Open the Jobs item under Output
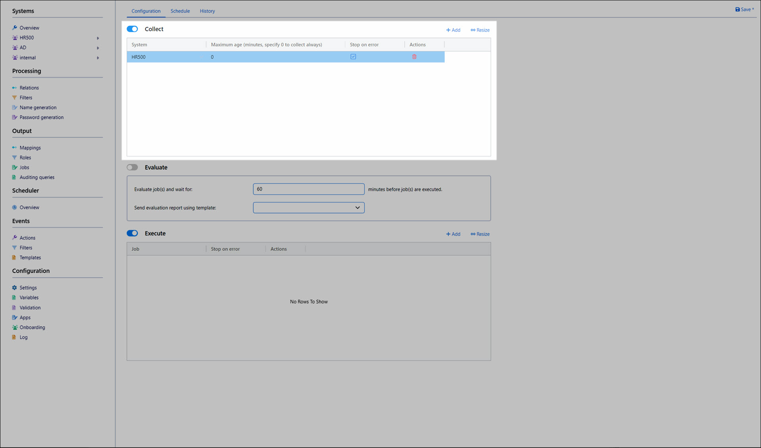Screen dimensions: 761x448 coord(24,167)
